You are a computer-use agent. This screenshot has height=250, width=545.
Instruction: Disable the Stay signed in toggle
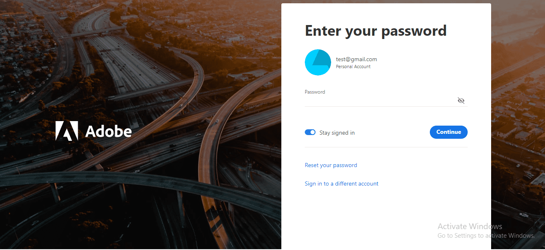click(x=310, y=132)
